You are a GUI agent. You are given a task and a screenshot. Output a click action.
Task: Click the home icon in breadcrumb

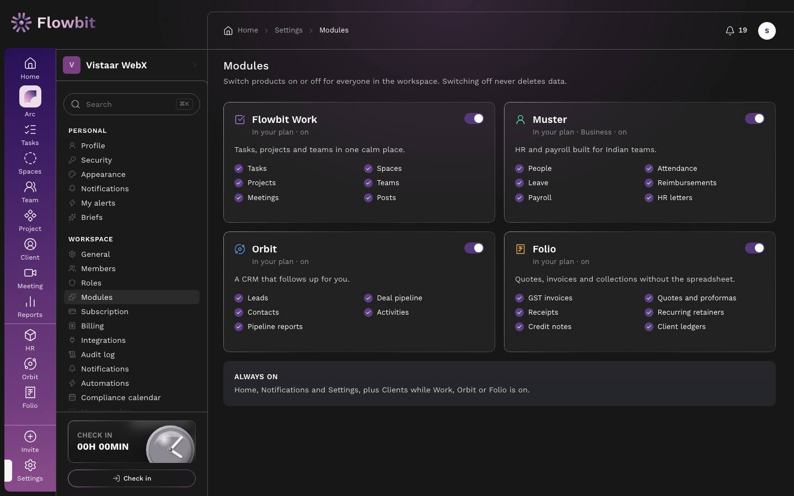pyautogui.click(x=228, y=30)
